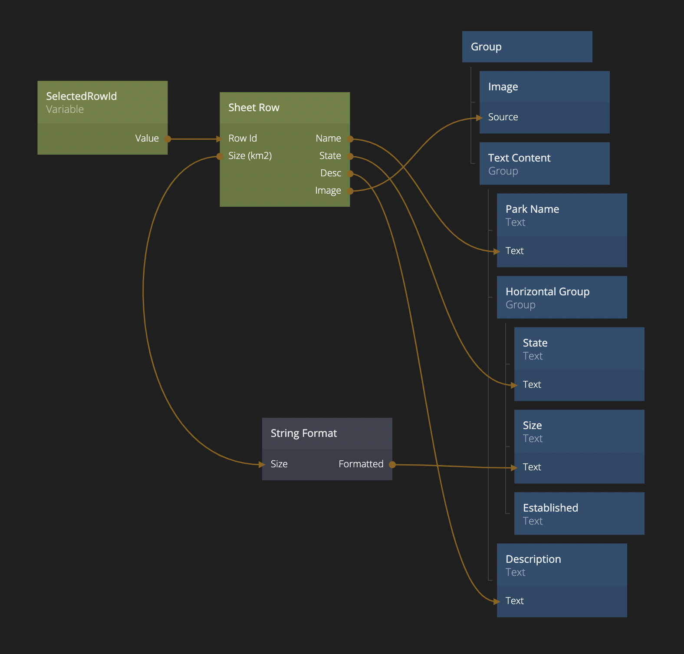Click the Value output port dot

coord(168,139)
